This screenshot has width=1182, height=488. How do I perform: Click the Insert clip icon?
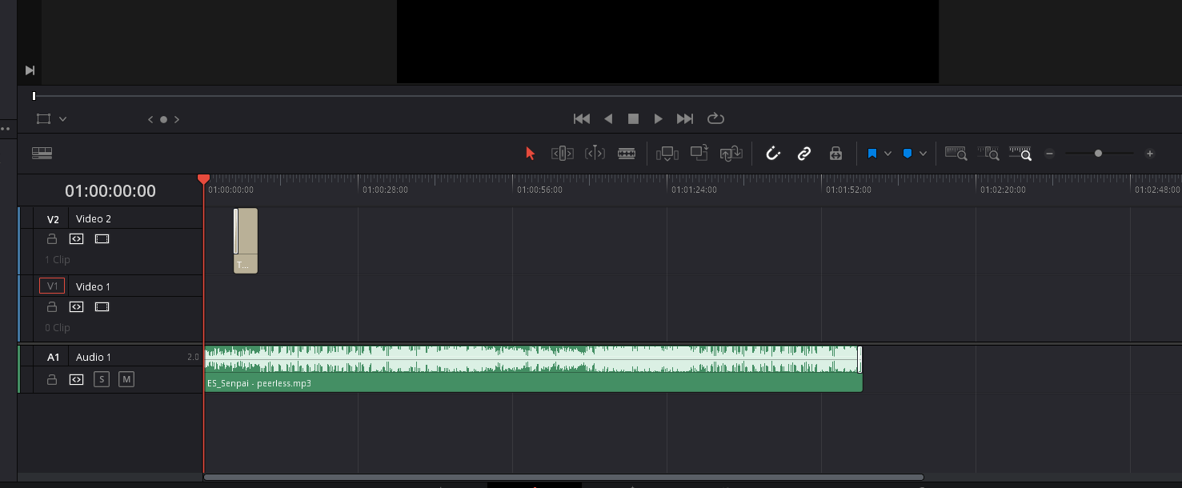click(667, 154)
